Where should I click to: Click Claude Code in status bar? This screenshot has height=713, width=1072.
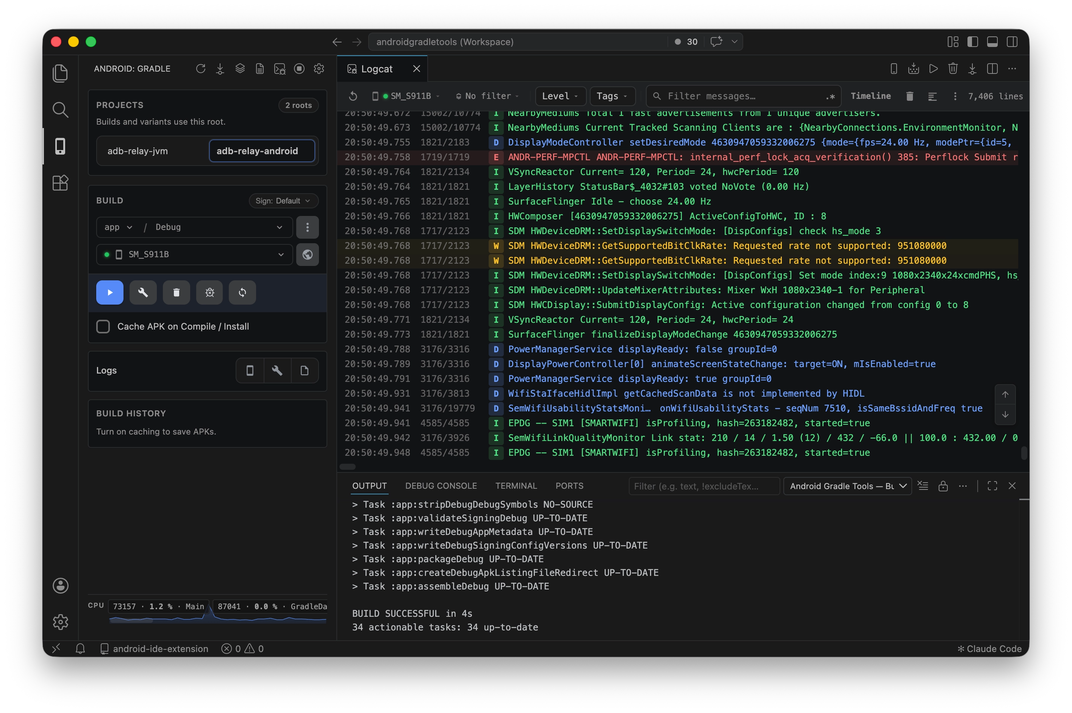[x=989, y=649]
